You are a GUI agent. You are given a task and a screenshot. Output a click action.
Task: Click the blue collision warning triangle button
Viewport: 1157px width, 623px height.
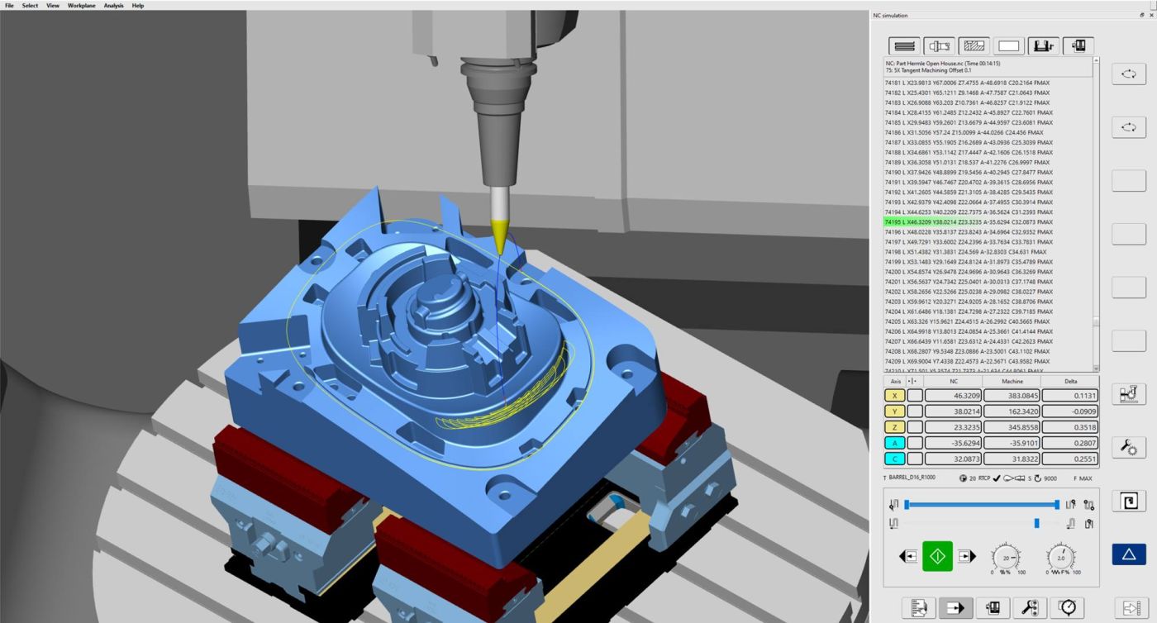point(1128,554)
